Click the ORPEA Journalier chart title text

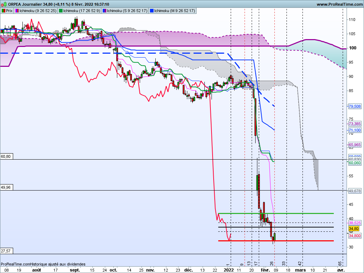[25, 4]
